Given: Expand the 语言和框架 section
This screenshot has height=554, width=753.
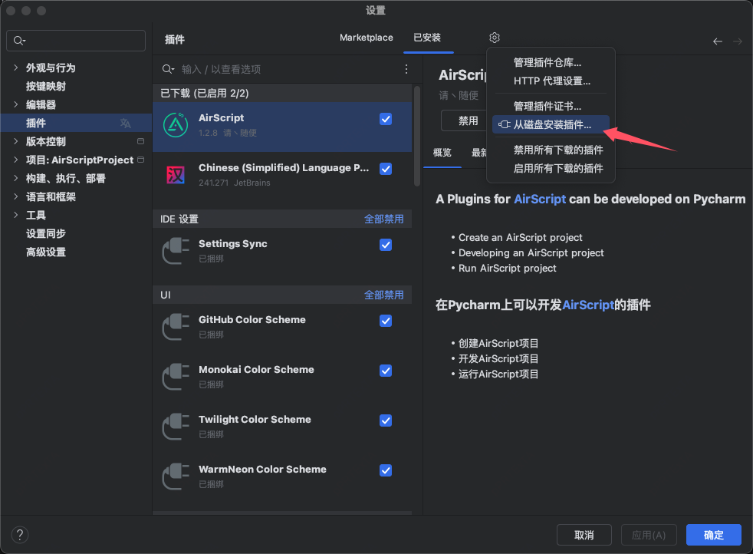Looking at the screenshot, I should coord(16,196).
